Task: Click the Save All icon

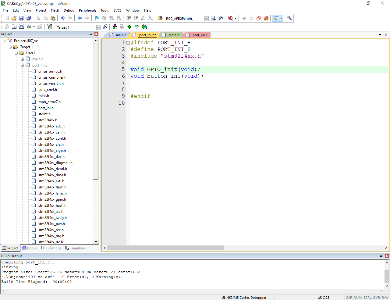Action: 29,18
